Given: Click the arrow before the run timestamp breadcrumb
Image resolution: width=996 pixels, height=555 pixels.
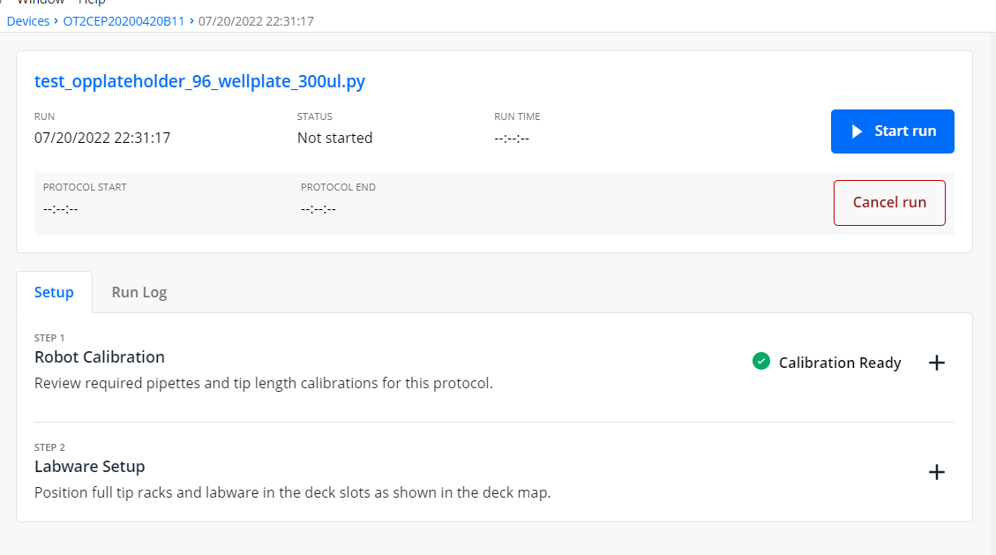Looking at the screenshot, I should click(x=193, y=21).
